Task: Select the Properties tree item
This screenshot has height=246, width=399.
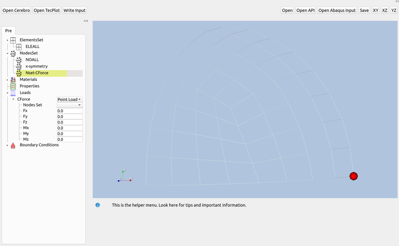Action: pos(30,86)
